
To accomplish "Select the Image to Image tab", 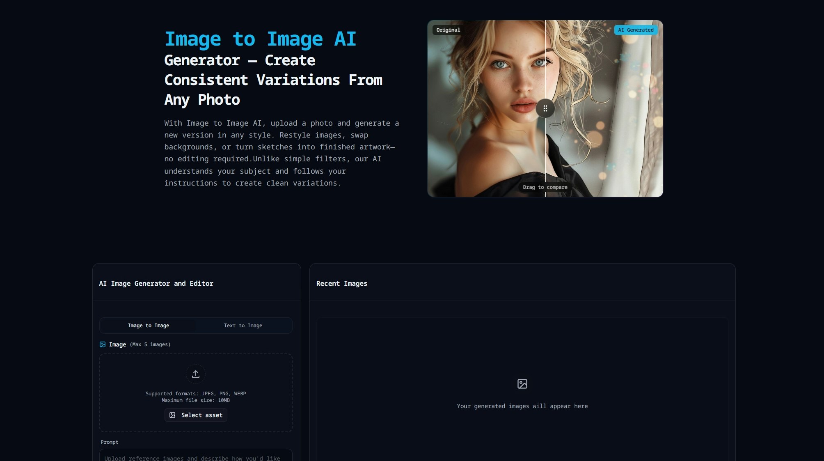I will click(x=148, y=325).
